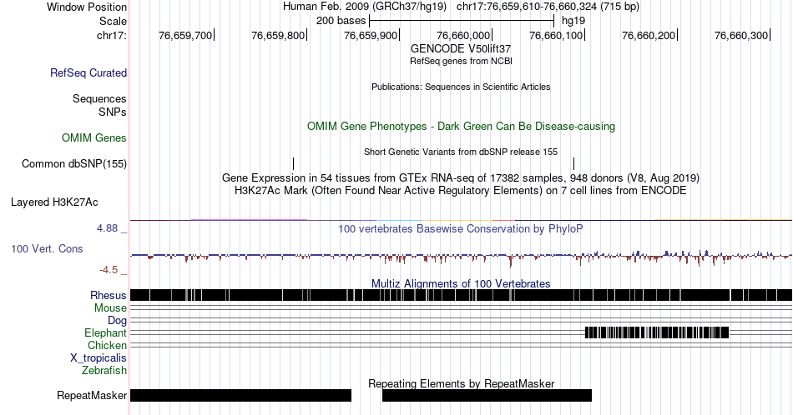Image resolution: width=793 pixels, height=415 pixels.
Task: Click the RepeatMasker track label
Action: (x=92, y=395)
